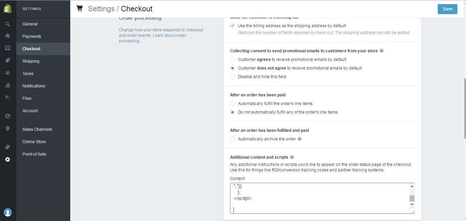
Task: Follow the Learn about order processing link
Action: tap(169, 35)
